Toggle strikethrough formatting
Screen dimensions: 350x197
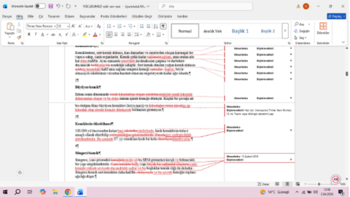coord(53,34)
